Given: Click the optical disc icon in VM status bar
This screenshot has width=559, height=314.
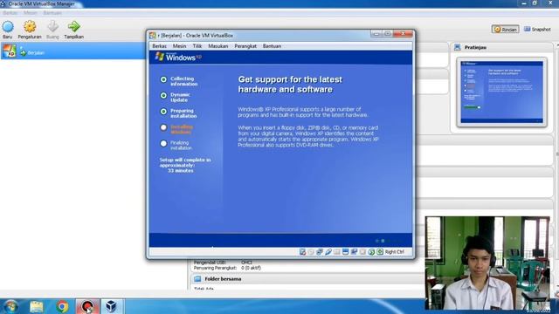Looking at the screenshot, I should 311,252.
